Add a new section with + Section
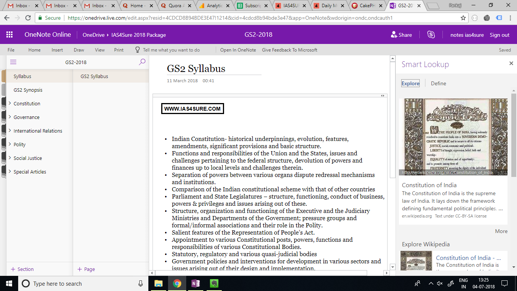This screenshot has width=517, height=291. (x=22, y=269)
